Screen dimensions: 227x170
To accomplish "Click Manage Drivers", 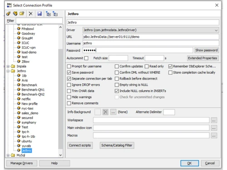I will point(22,163).
